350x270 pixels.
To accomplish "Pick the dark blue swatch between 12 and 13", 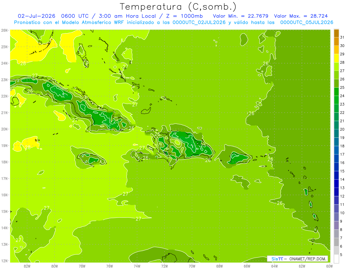I will pos(336,192).
